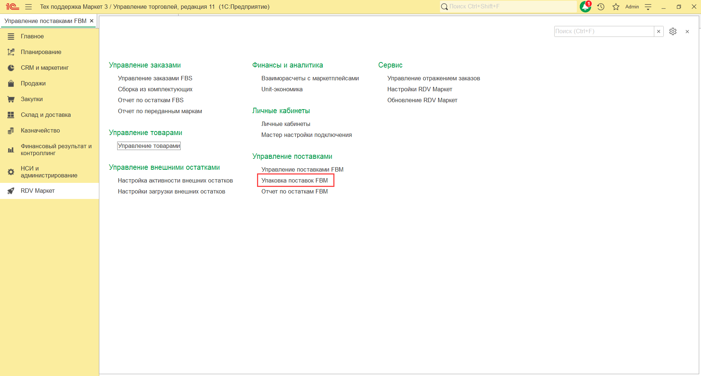Open Упаковка поставок FBM link
The height and width of the screenshot is (376, 701).
tap(294, 180)
